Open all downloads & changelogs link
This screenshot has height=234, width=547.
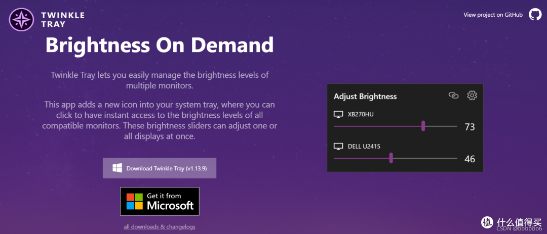point(160,227)
